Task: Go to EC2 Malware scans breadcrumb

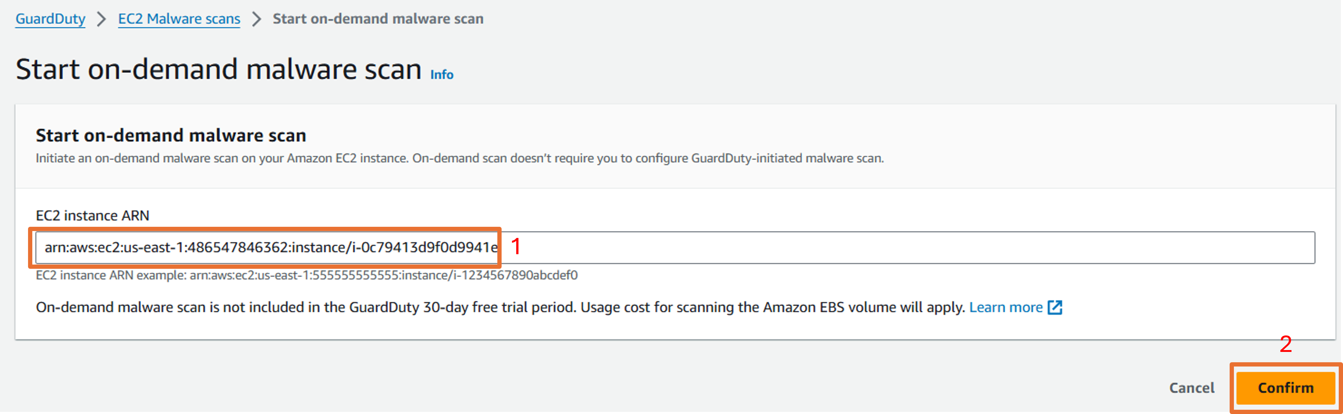Action: (179, 19)
